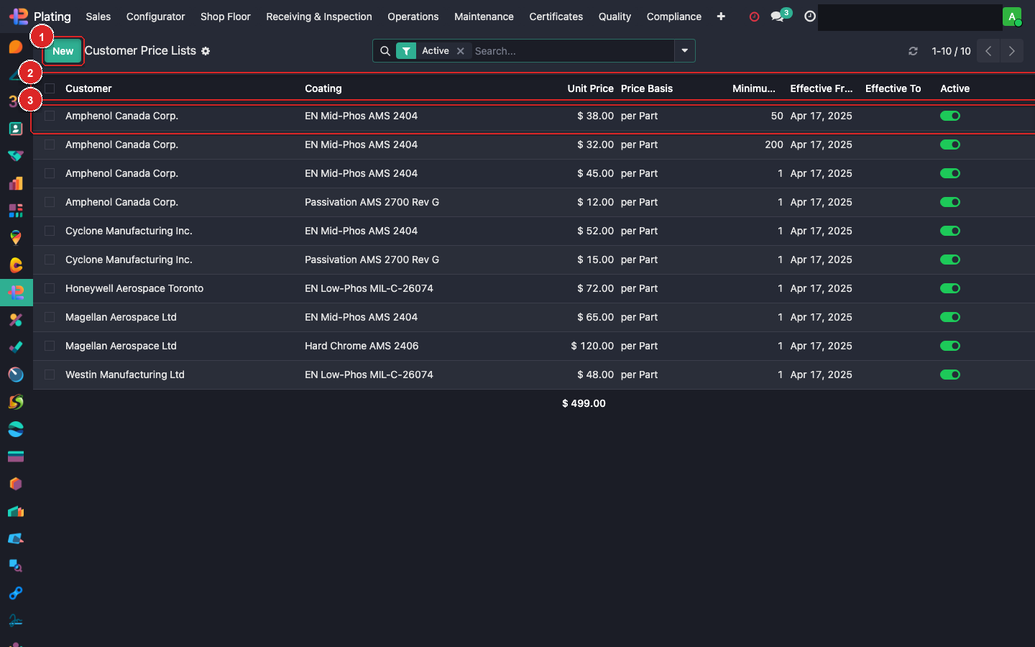This screenshot has width=1035, height=647.
Task: Open the recent-apps clock icon beside the chat bubbles
Action: (x=809, y=17)
